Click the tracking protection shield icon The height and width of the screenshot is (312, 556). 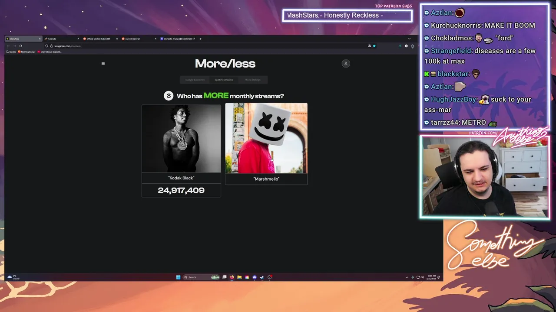click(x=46, y=46)
